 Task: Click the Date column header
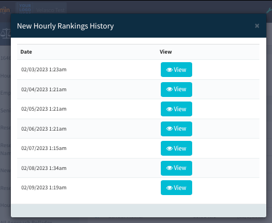coord(26,52)
